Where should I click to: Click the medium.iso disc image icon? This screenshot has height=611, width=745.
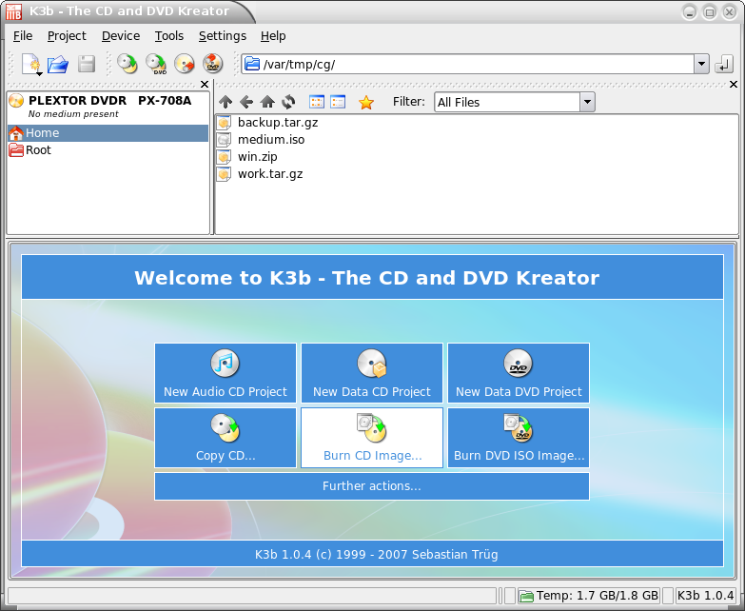(224, 140)
